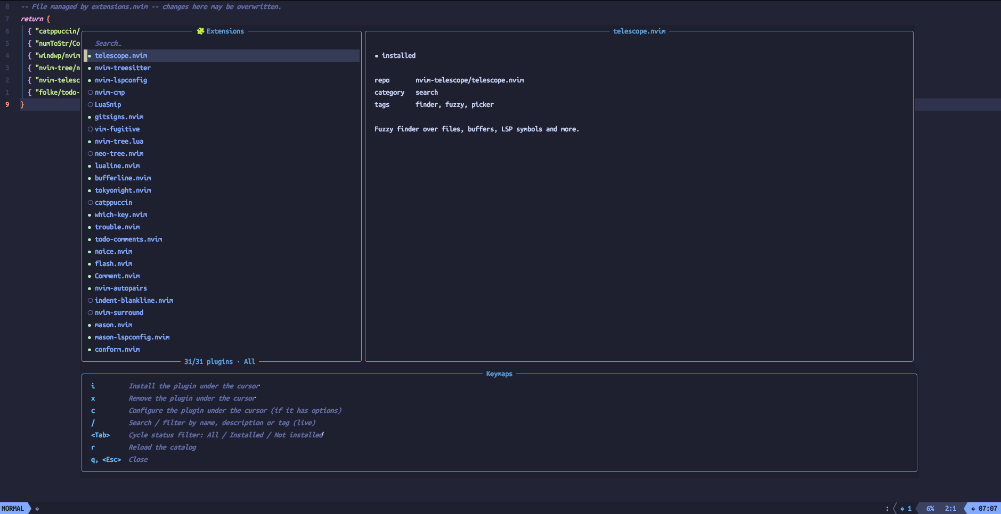This screenshot has width=1001, height=514.
Task: Click the Fuzzy finder description text
Action: coord(477,129)
